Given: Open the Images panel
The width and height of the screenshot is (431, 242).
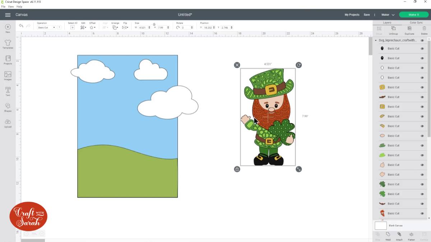Looking at the screenshot, I should (7, 76).
